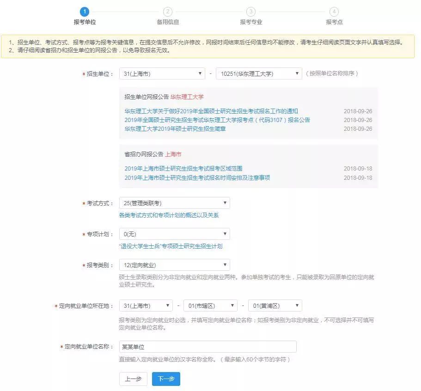Open 2019年上海市硕士研究生招生考试报考区域范围 link

[183, 169]
